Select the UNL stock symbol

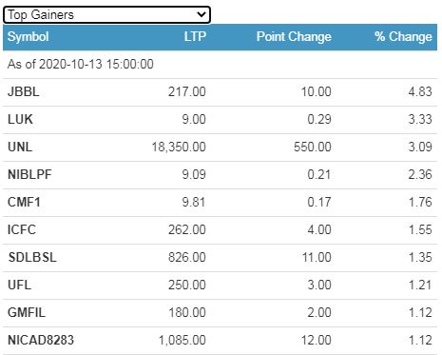pyautogui.click(x=20, y=147)
